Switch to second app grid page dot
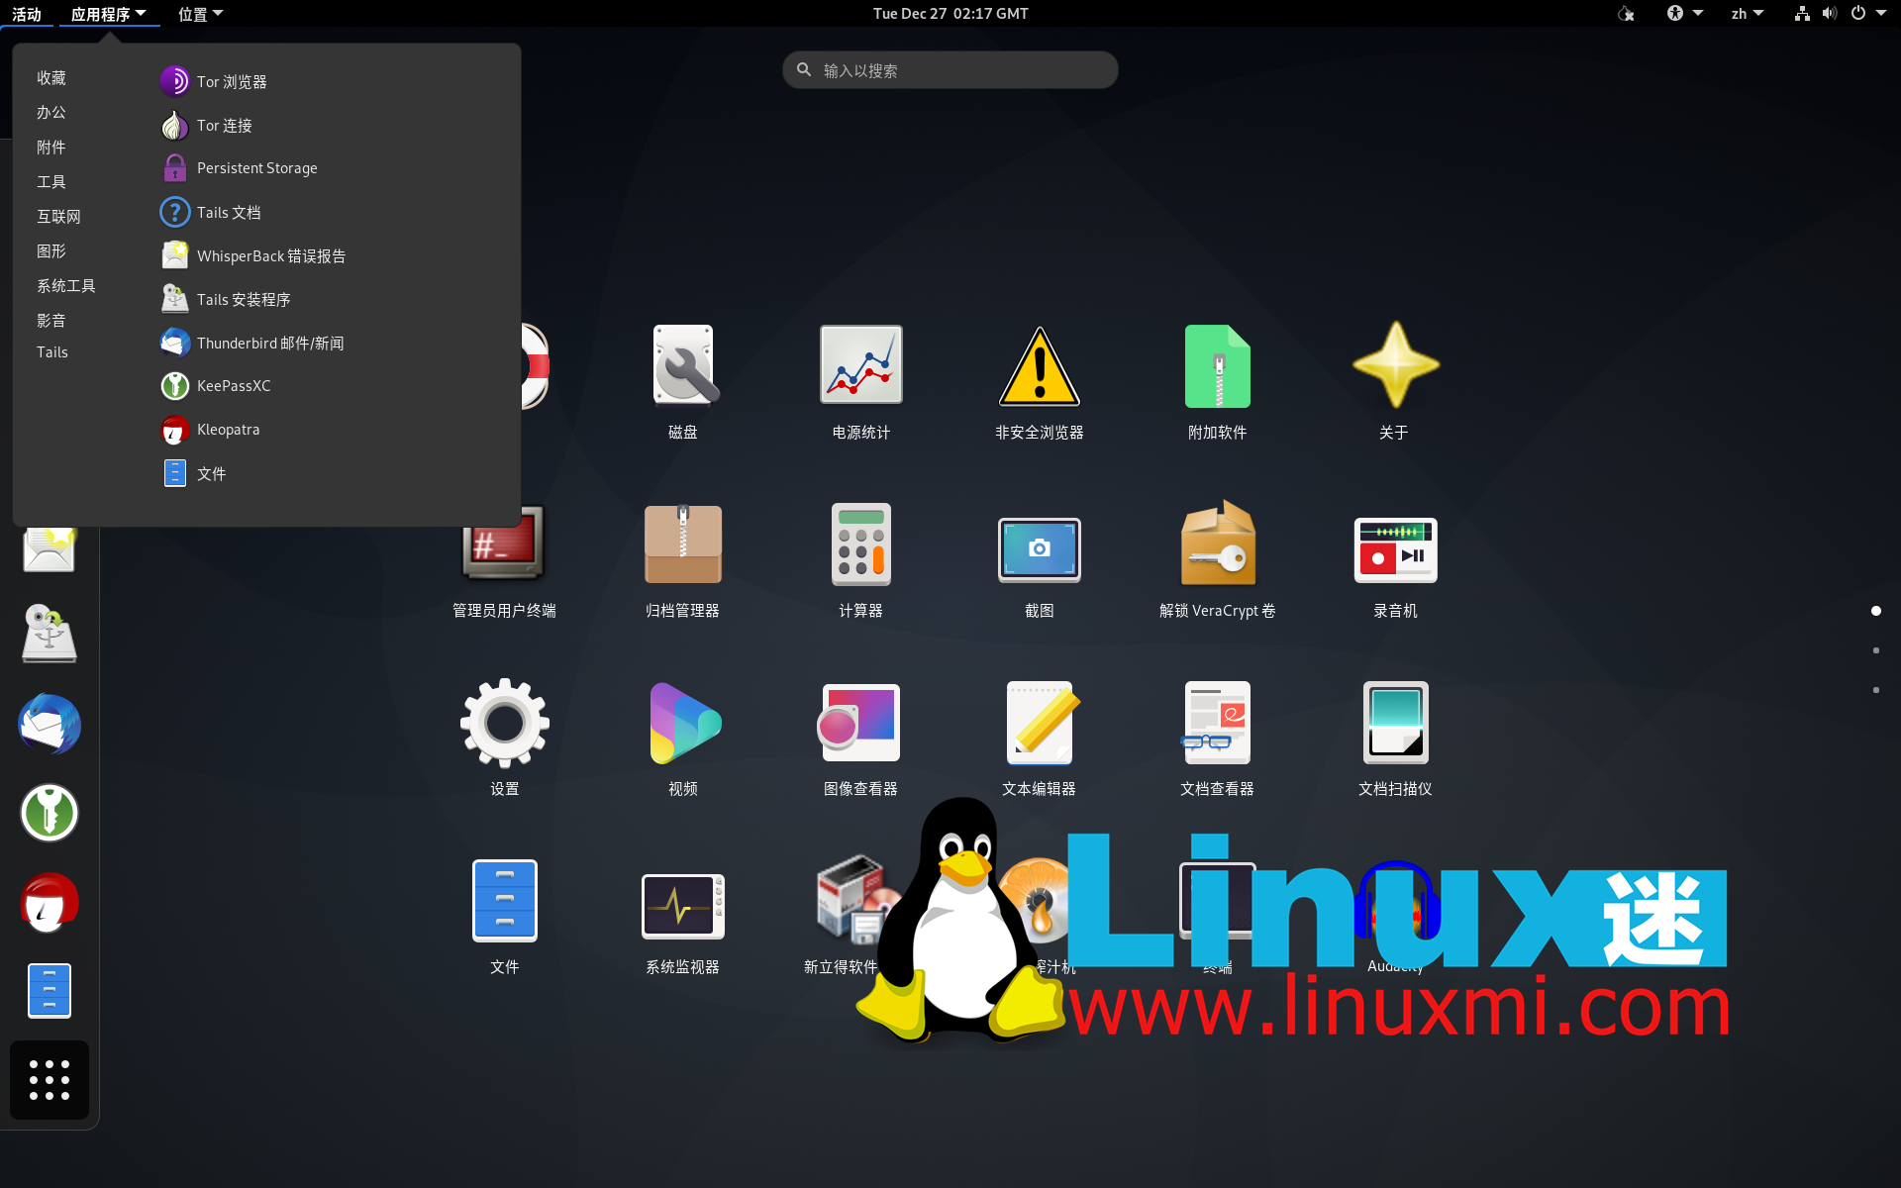 click(x=1876, y=650)
